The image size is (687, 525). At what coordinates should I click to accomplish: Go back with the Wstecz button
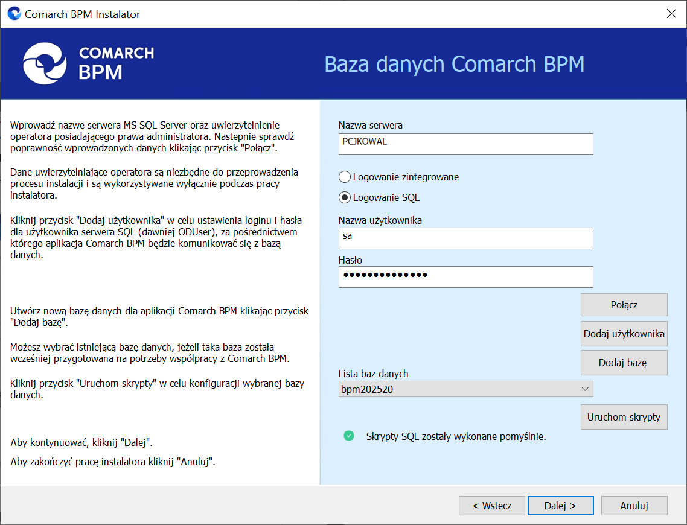(491, 506)
